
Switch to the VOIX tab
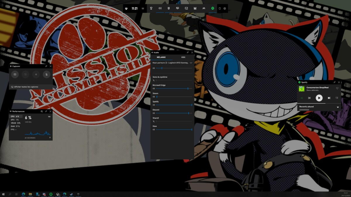point(183,57)
